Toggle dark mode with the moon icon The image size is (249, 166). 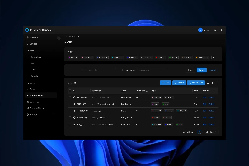click(222, 30)
